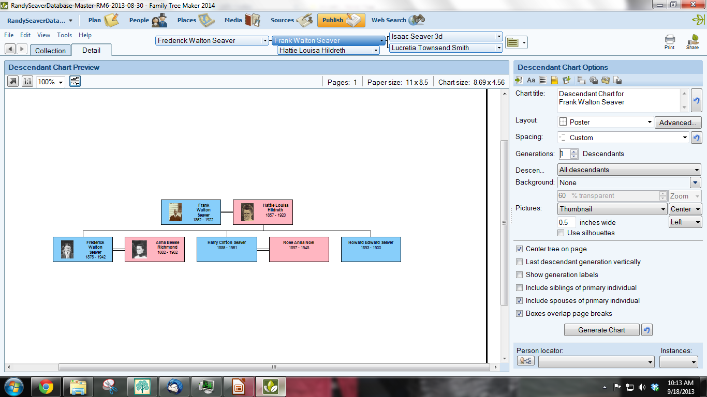Go to the Sources workspace
The width and height of the screenshot is (707, 397).
click(x=291, y=20)
